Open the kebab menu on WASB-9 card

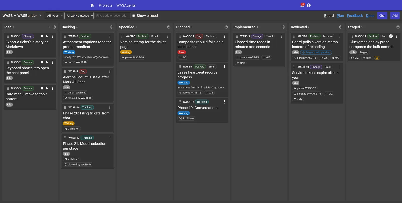282,36
